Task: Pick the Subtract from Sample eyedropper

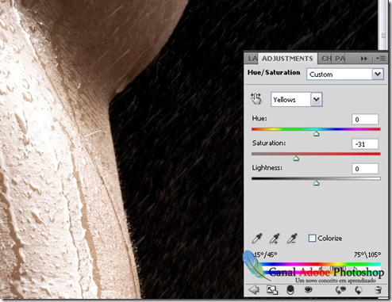Action: 292,238
